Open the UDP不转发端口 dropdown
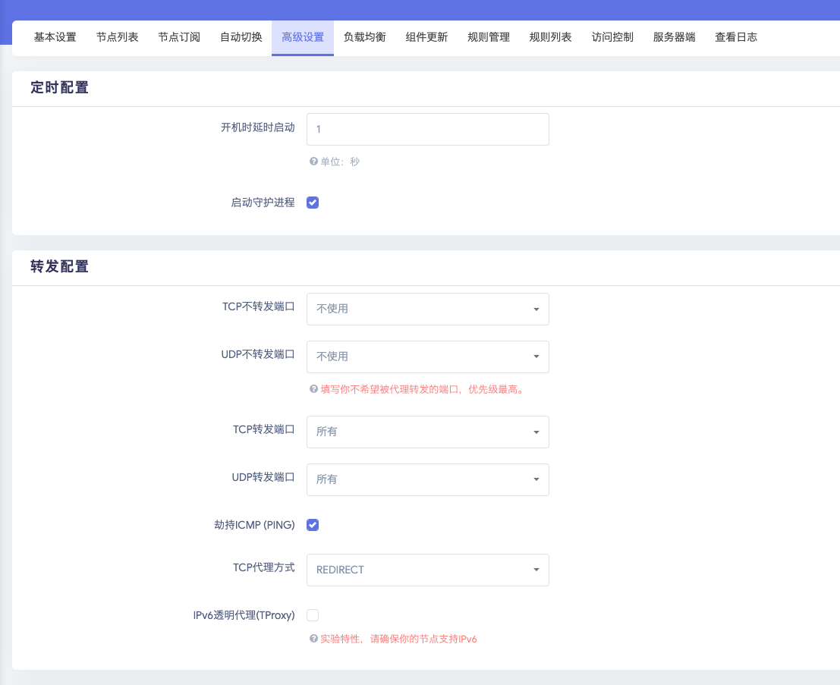This screenshot has height=685, width=840. [x=427, y=357]
